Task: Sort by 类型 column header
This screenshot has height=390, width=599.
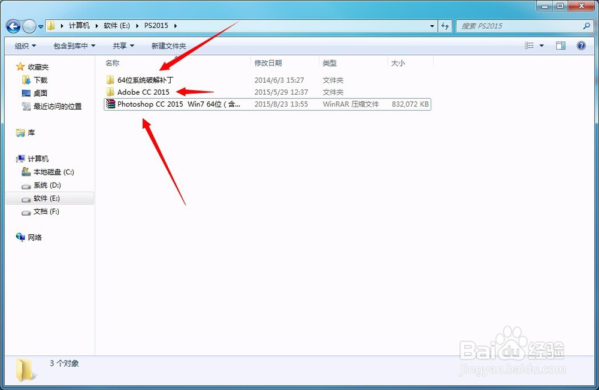Action: (x=329, y=63)
